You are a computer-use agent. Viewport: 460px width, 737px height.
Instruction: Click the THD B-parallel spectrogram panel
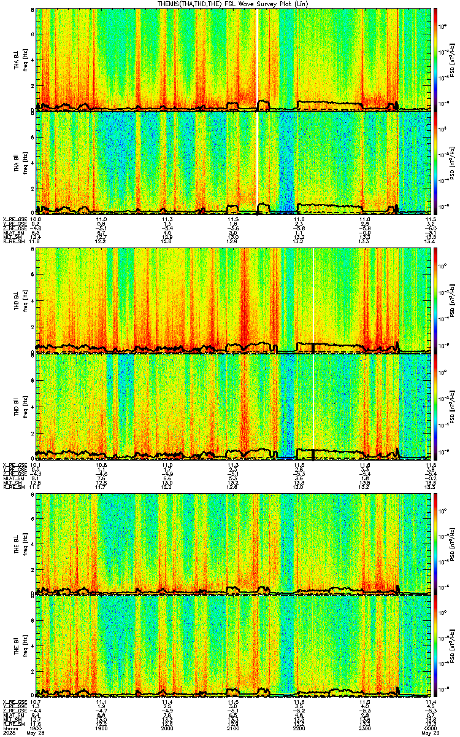pos(233,407)
